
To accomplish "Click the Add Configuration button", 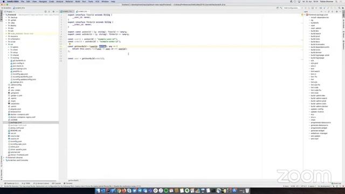I will (x=291, y=8).
